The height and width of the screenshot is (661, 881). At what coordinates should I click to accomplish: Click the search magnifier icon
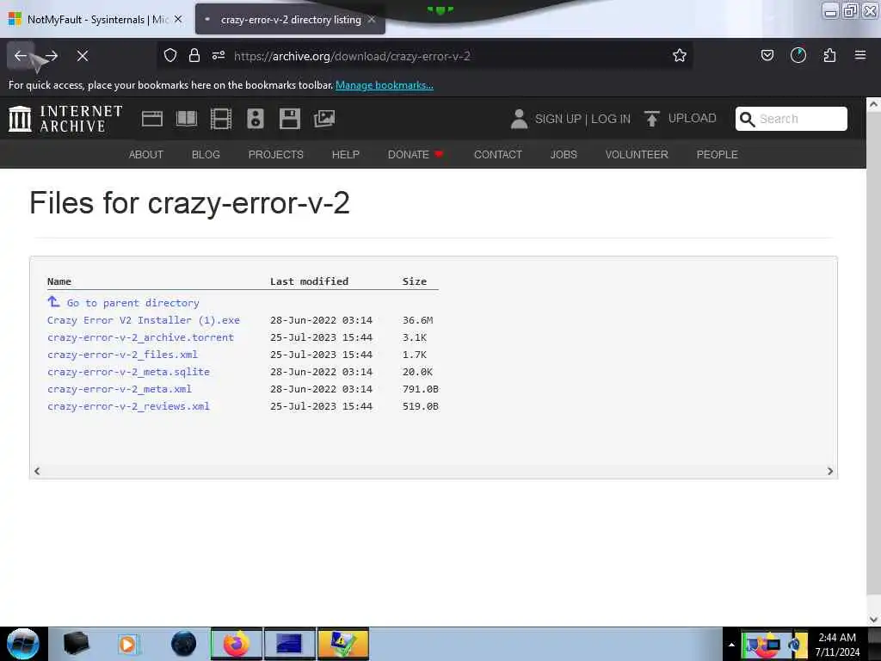tap(748, 119)
